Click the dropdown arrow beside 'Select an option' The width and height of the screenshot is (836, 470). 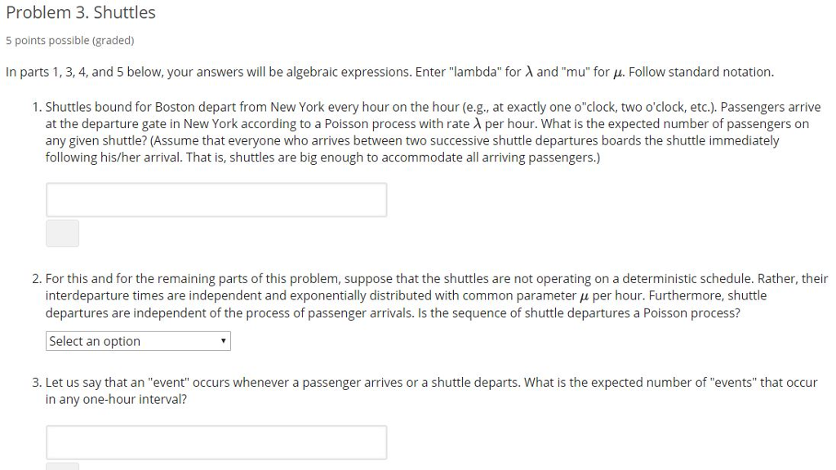pyautogui.click(x=223, y=340)
